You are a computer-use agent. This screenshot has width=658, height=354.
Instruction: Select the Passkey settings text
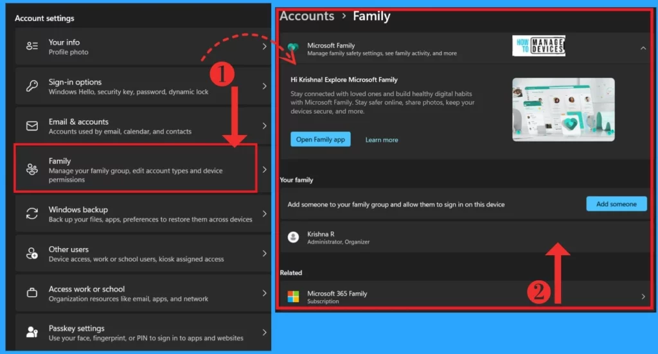(x=76, y=328)
